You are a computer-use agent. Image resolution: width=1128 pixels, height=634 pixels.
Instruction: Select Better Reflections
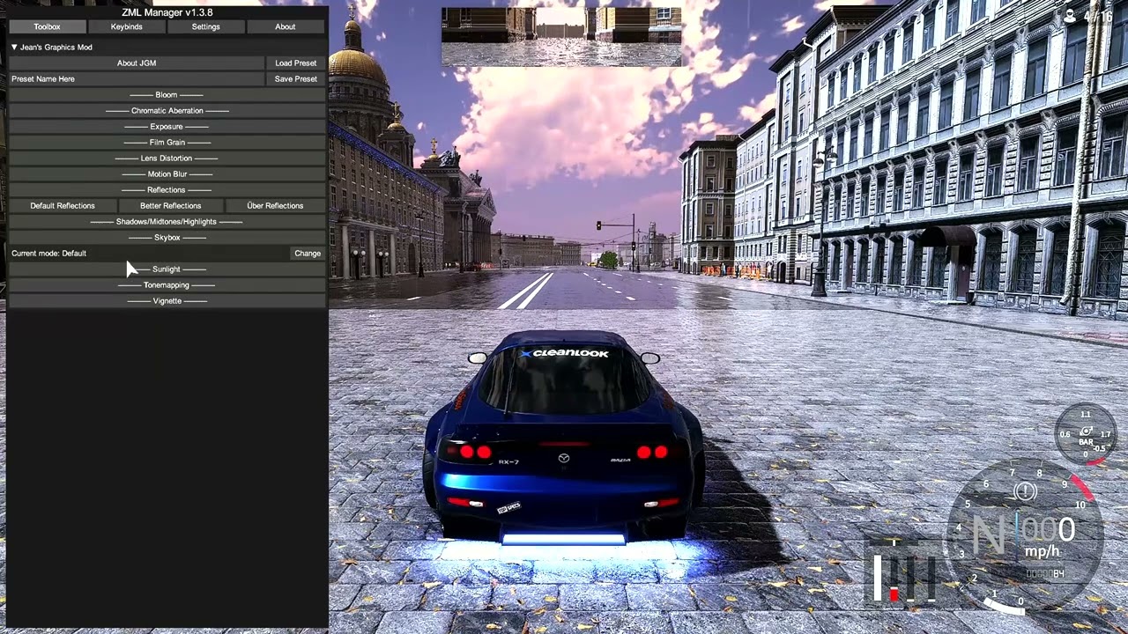click(170, 206)
